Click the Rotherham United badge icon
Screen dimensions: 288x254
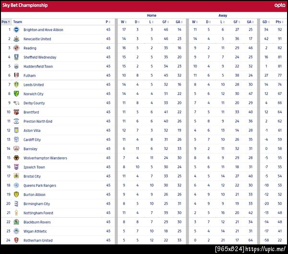coord(16,241)
